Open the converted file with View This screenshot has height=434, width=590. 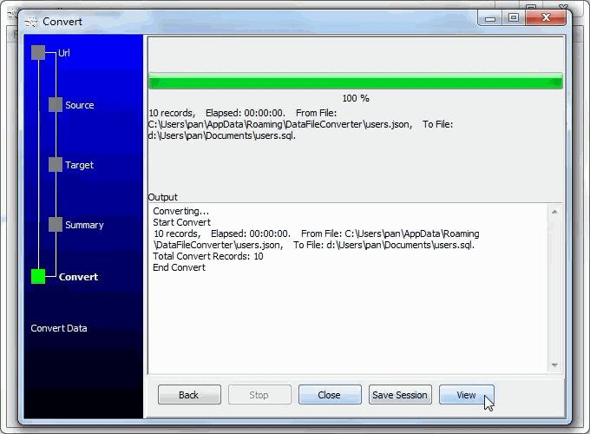[467, 395]
